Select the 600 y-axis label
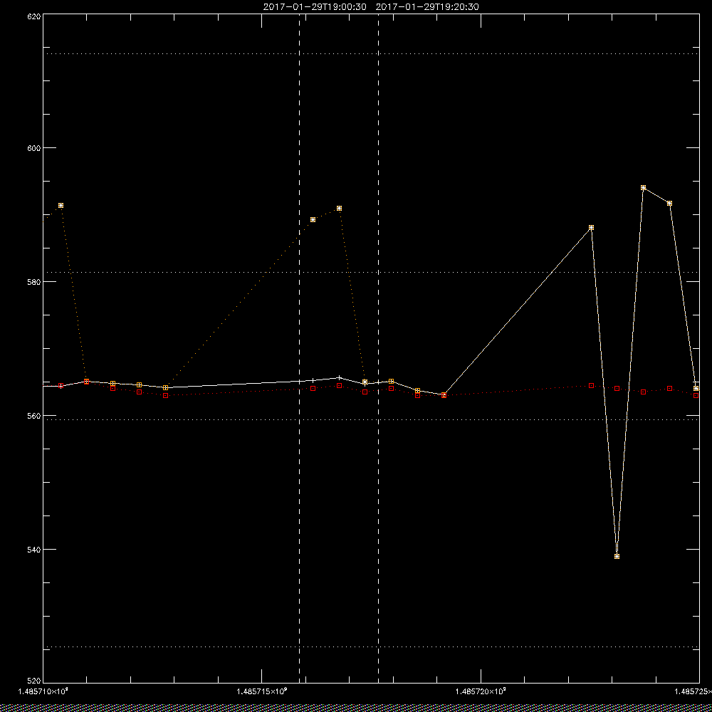Screen dimensions: 712x712 point(34,148)
